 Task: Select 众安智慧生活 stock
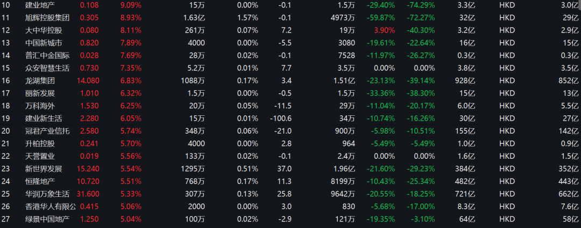[47, 68]
